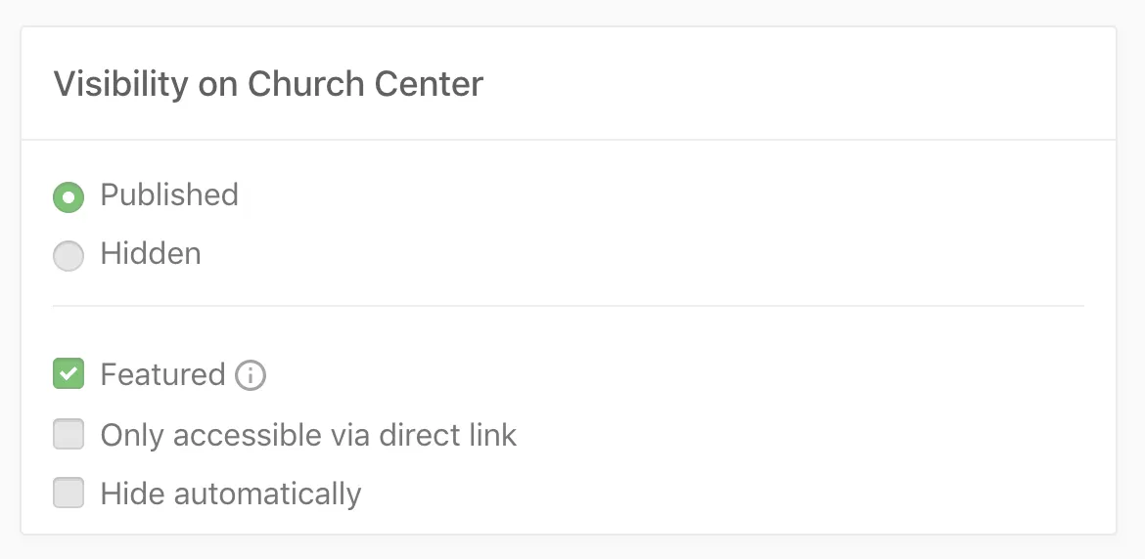Viewport: 1145px width, 559px height.
Task: Select the Published radio button
Action: pyautogui.click(x=69, y=197)
